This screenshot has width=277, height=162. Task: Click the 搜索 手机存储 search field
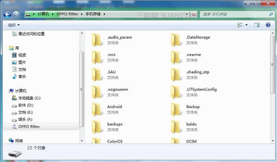click(235, 14)
